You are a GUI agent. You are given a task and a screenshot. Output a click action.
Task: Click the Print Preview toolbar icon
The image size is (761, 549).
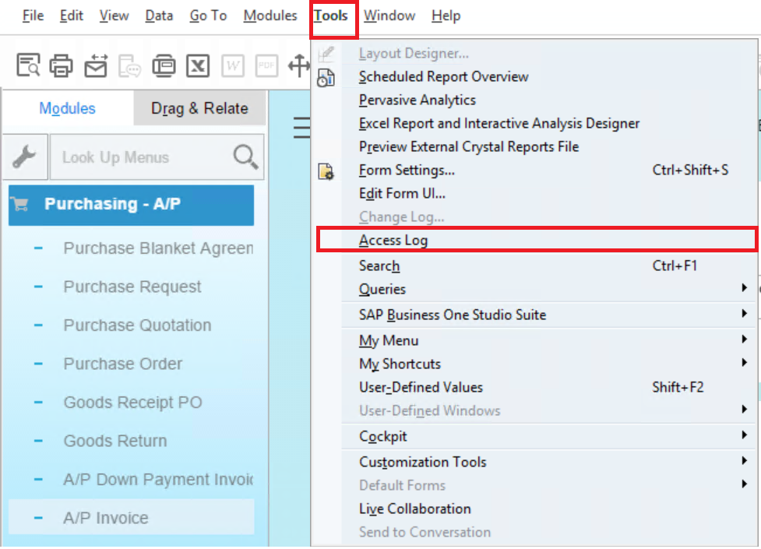coord(28,66)
